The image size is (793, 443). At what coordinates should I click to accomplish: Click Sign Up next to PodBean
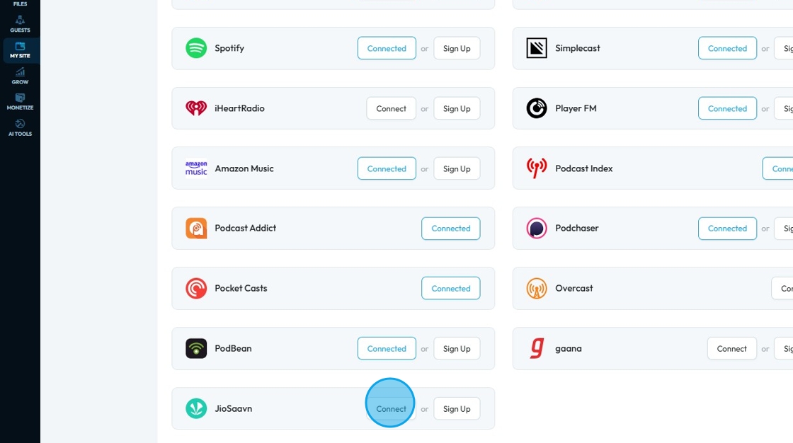pyautogui.click(x=457, y=348)
